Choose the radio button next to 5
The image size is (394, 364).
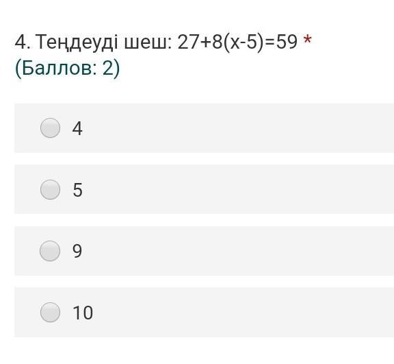(50, 190)
